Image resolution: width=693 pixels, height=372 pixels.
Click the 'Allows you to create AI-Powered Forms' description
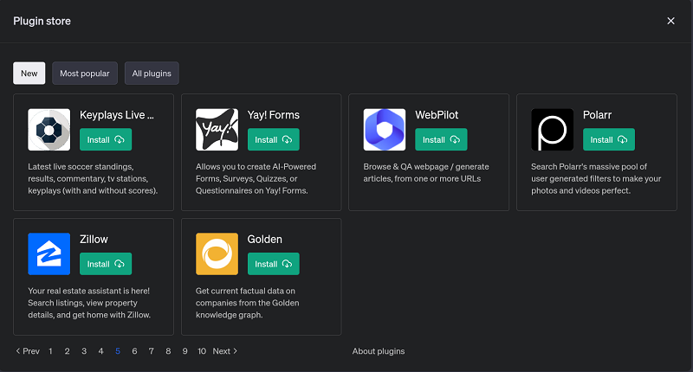(256, 179)
